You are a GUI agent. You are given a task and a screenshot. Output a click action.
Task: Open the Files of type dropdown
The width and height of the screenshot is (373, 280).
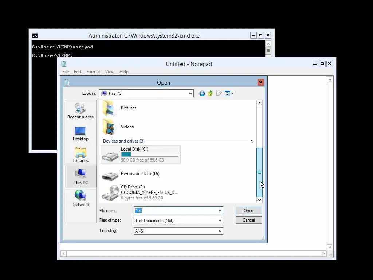[x=220, y=221]
